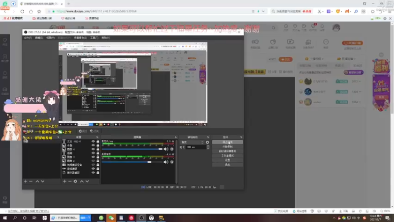
Task: Undock the mixer panel pop-out icon
Action: [x=176, y=137]
